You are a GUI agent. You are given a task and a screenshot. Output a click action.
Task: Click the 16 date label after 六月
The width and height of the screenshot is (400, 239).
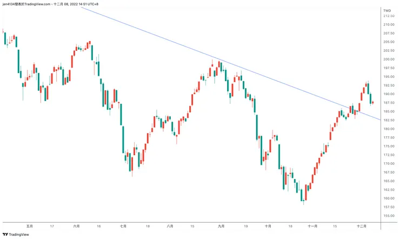[x=99, y=226]
